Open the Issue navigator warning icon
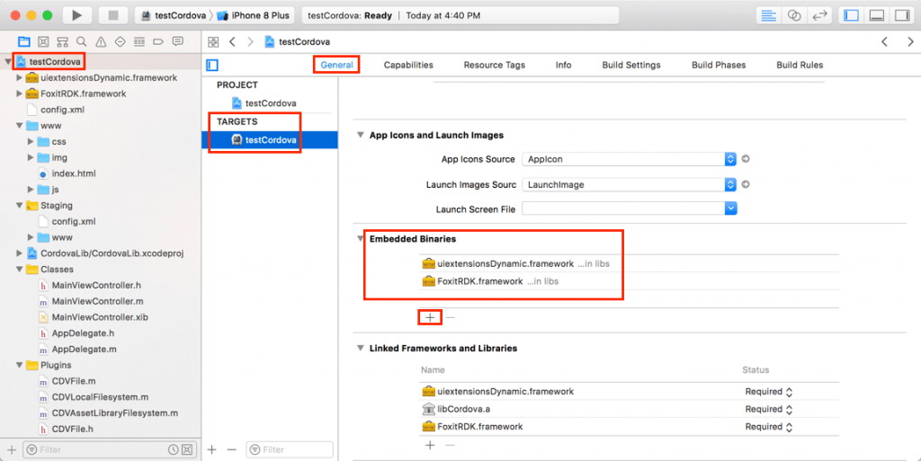The height and width of the screenshot is (461, 921). (101, 41)
